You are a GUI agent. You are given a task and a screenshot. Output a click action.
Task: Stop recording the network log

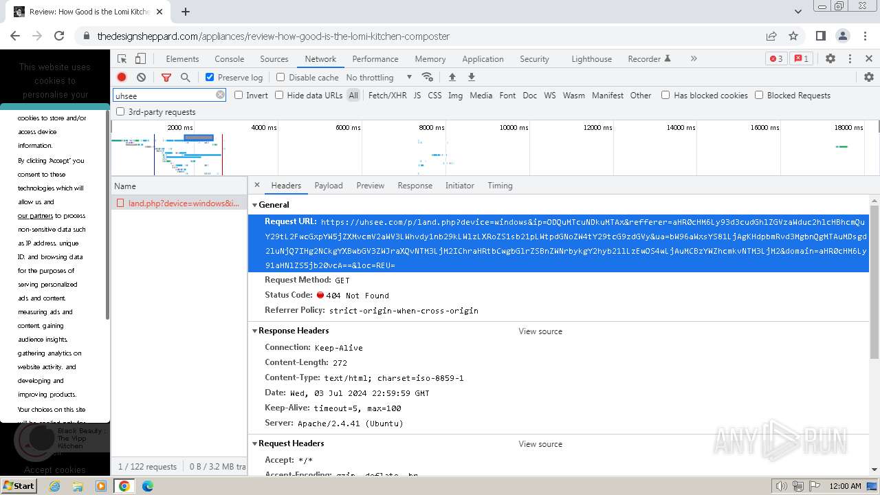click(x=122, y=78)
